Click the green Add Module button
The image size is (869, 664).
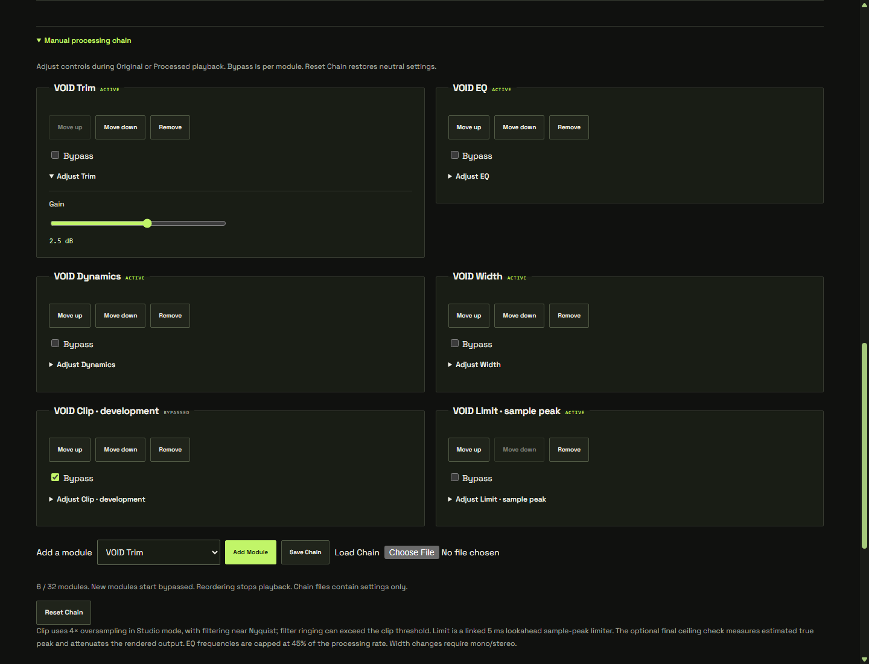(x=250, y=552)
